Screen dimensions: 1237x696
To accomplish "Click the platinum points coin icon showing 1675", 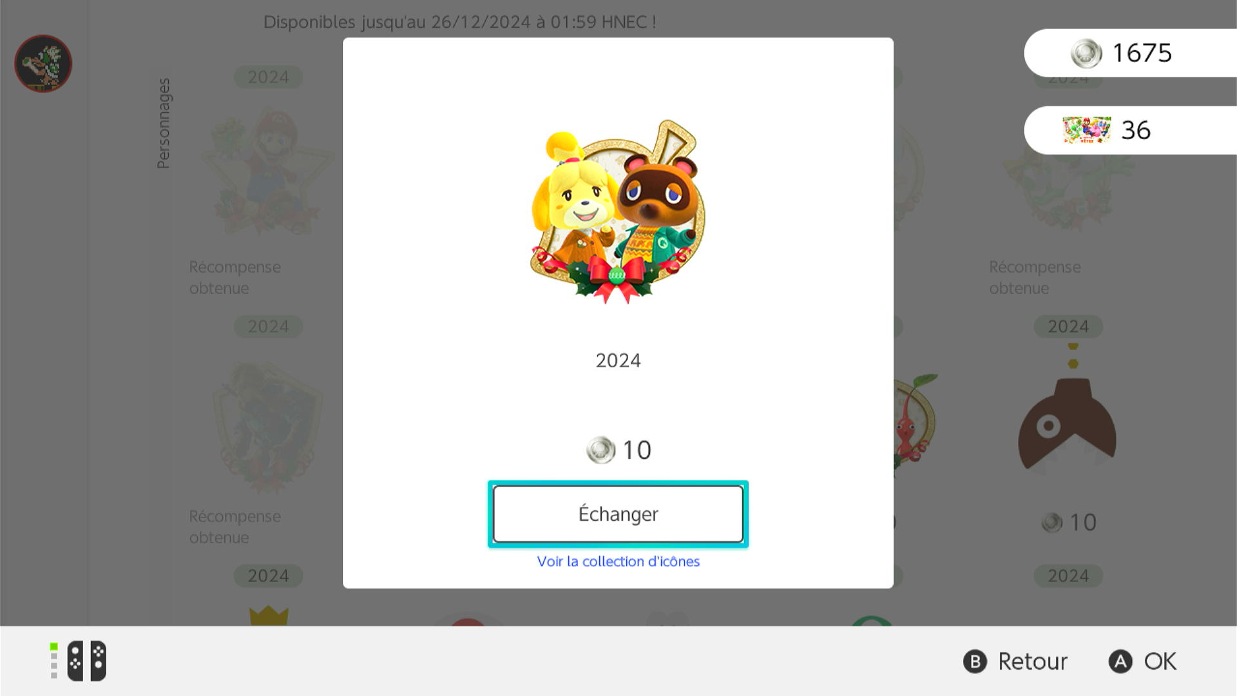I will coord(1086,53).
